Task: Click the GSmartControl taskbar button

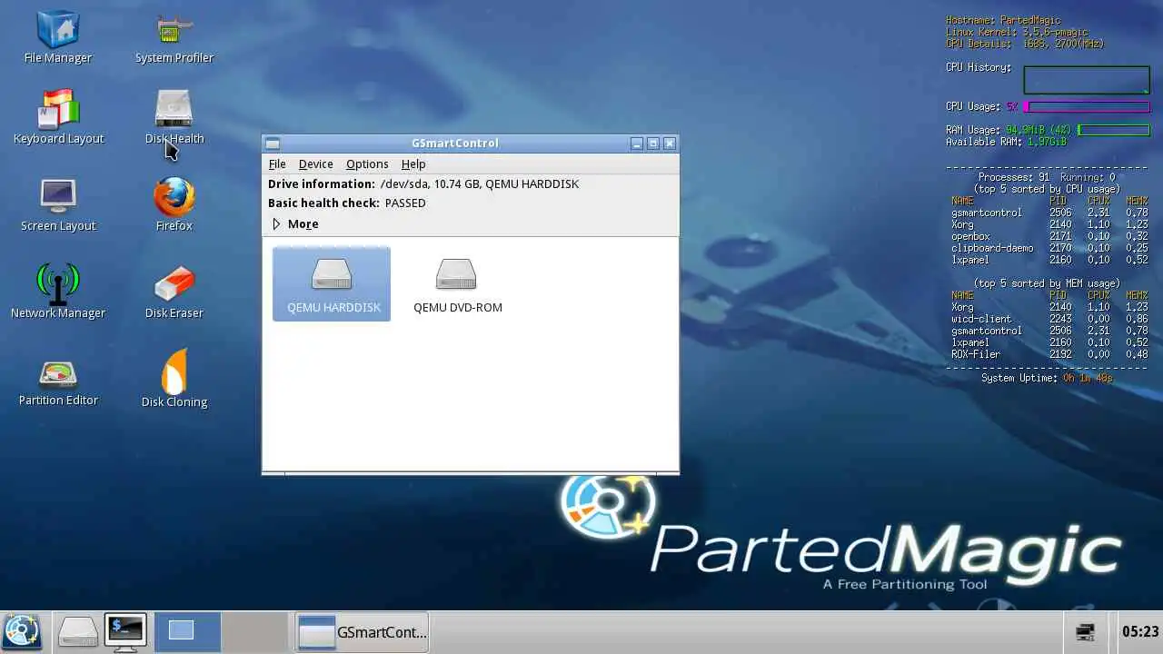Action: coord(362,631)
